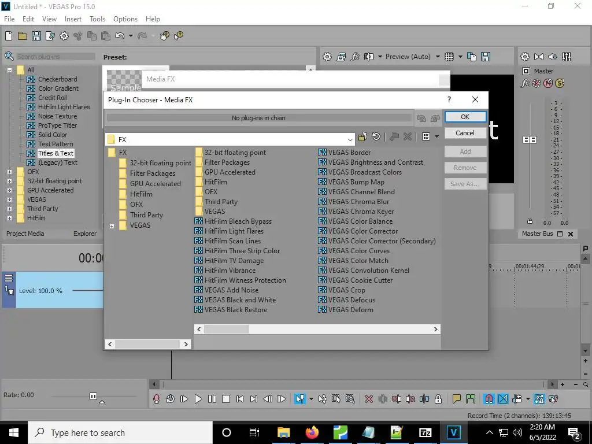This screenshot has height=444, width=592.
Task: Click the Envelope Edit Tool icon
Action: [x=323, y=399]
